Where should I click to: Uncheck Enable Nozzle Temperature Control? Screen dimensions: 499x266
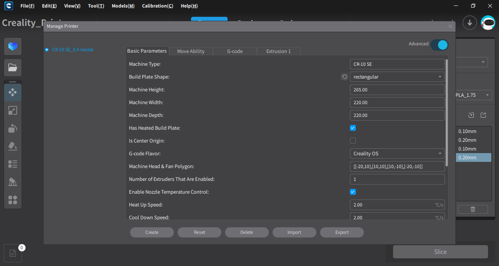click(x=353, y=192)
